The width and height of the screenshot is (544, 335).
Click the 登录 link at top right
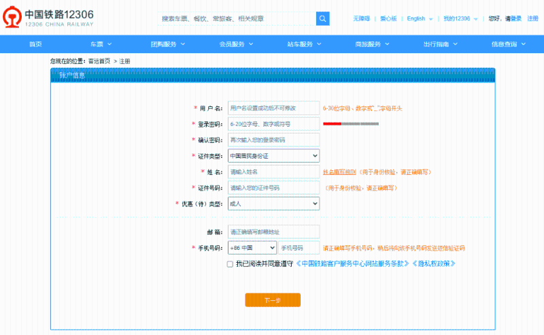[516, 18]
